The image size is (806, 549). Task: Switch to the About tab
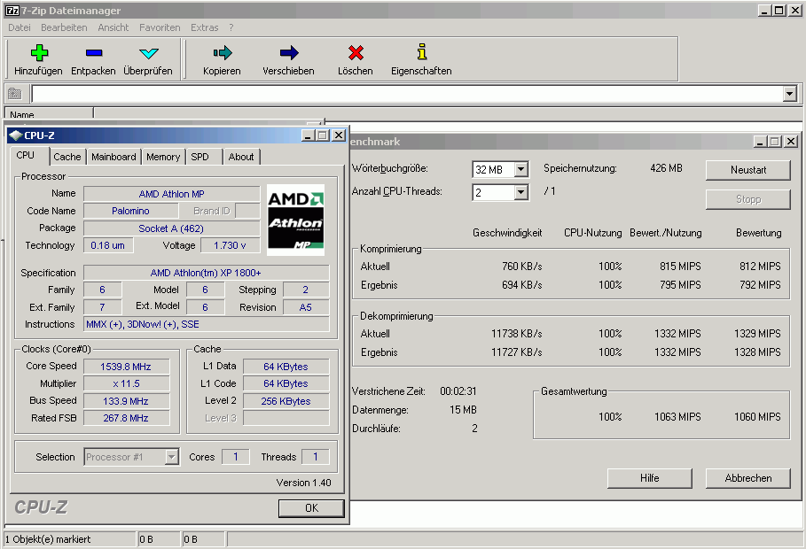[241, 157]
